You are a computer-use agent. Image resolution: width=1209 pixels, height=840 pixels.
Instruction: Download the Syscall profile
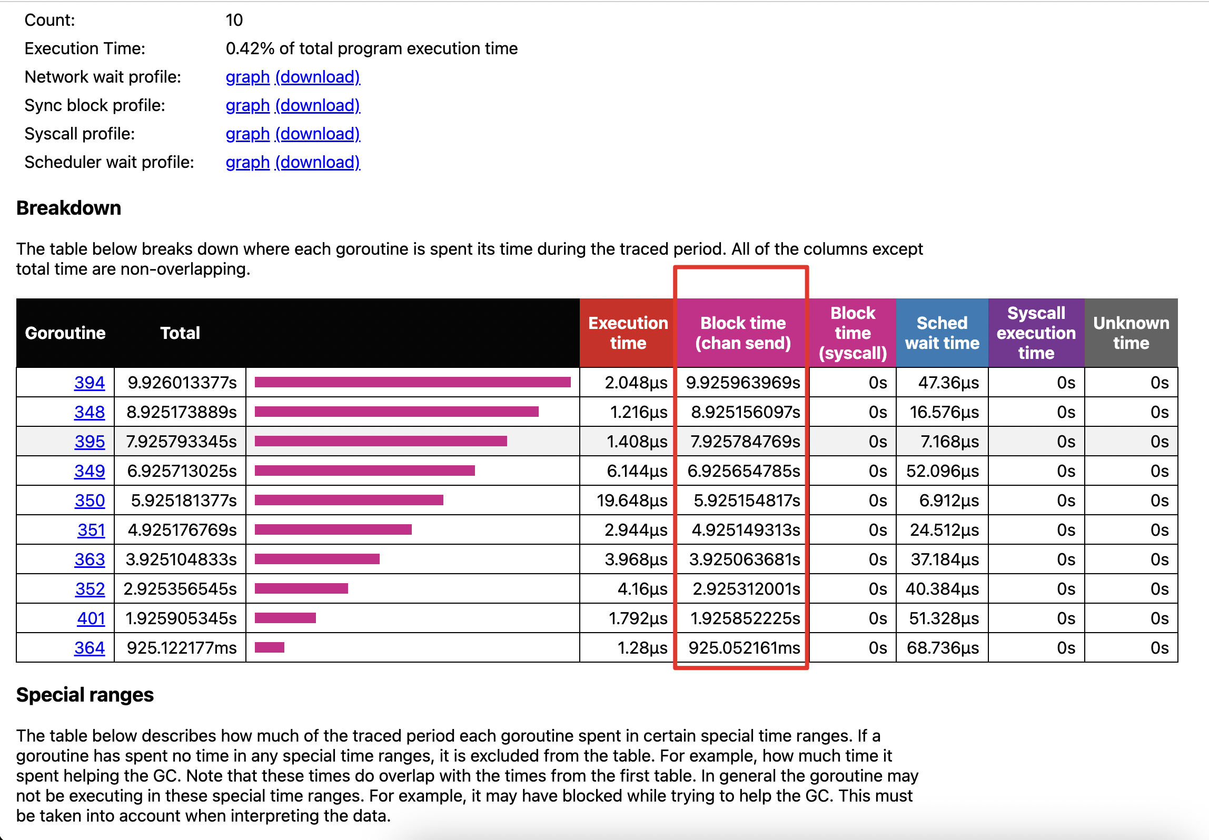coord(318,134)
